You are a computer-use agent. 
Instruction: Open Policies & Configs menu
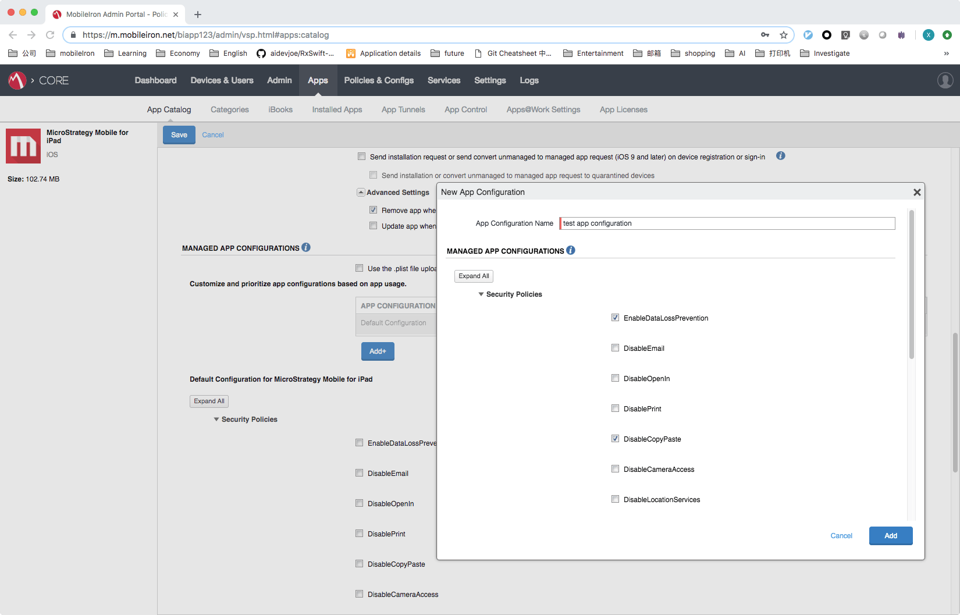[379, 80]
